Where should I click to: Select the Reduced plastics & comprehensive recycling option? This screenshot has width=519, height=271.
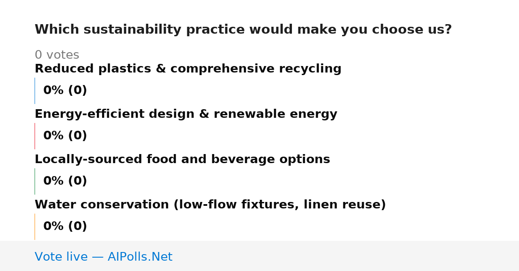point(188,69)
